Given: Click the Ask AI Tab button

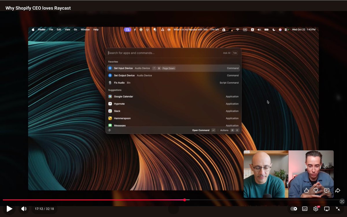Looking at the screenshot, I should point(230,53).
